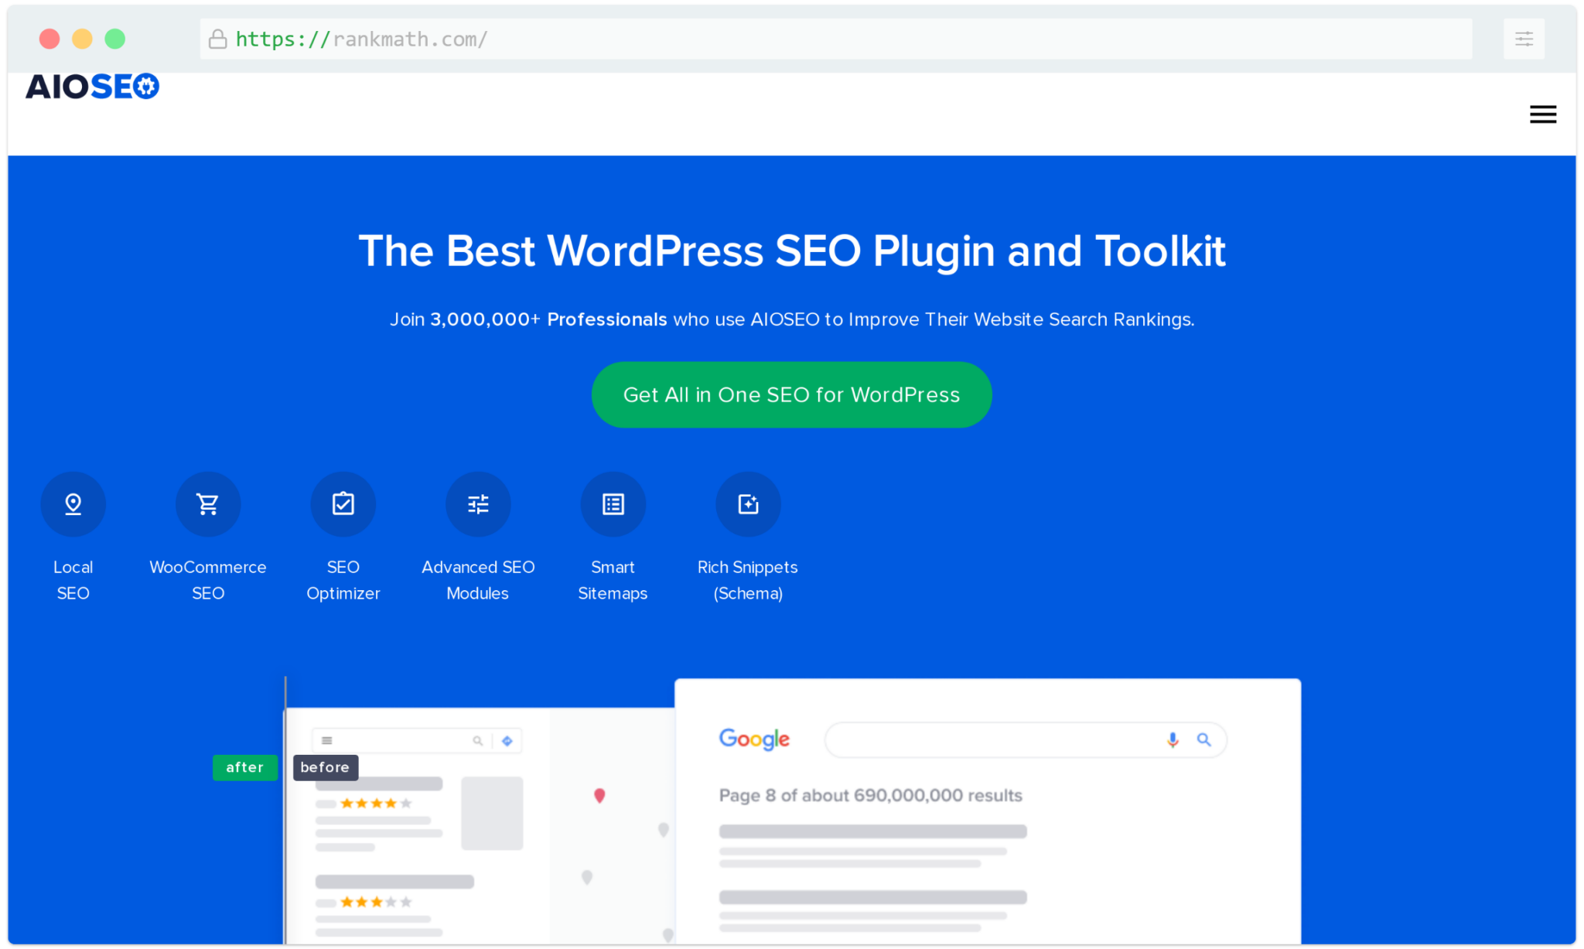Click the WooCommerce SEO cart icon

tap(208, 504)
